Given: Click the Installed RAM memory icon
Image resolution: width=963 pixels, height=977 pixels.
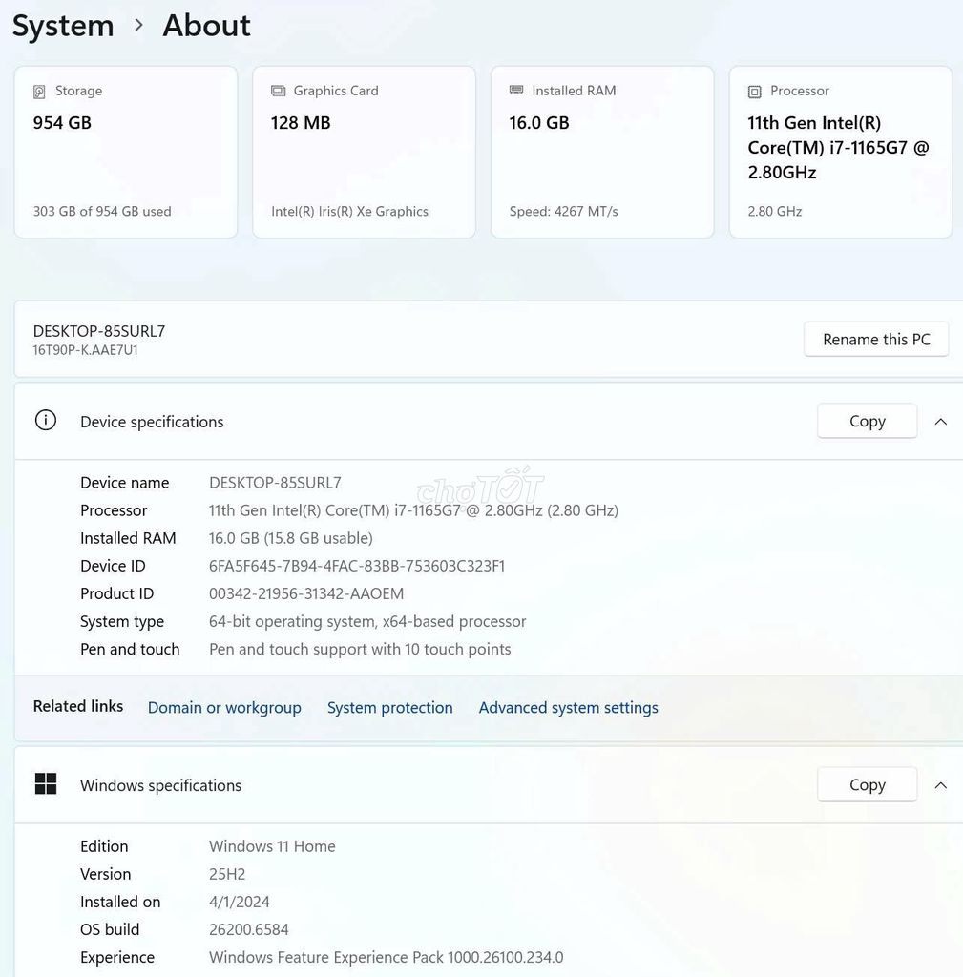Looking at the screenshot, I should pyautogui.click(x=516, y=91).
